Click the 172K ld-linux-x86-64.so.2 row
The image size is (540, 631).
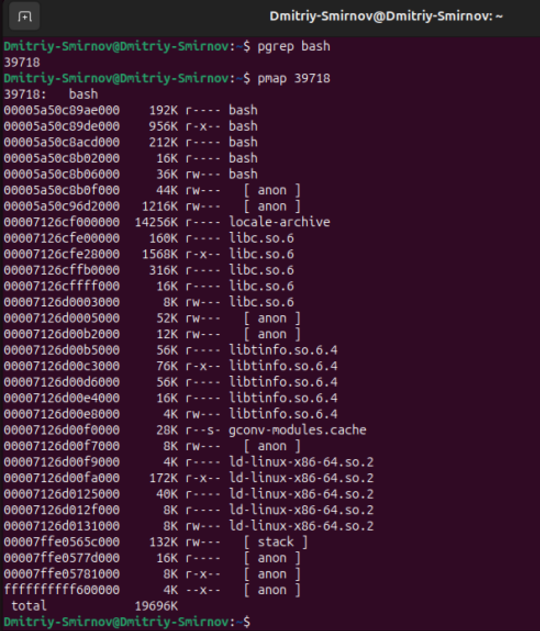click(189, 478)
